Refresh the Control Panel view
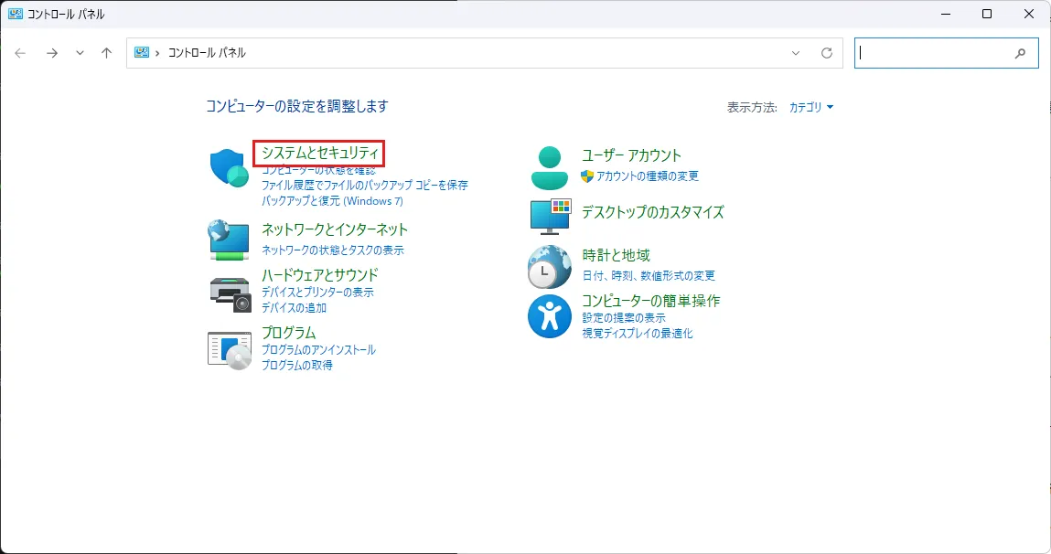 point(827,53)
